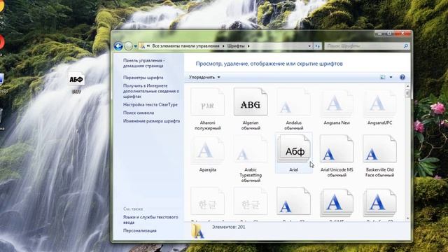Click the Forward navigation arrow button
The image size is (448, 252).
point(129,46)
